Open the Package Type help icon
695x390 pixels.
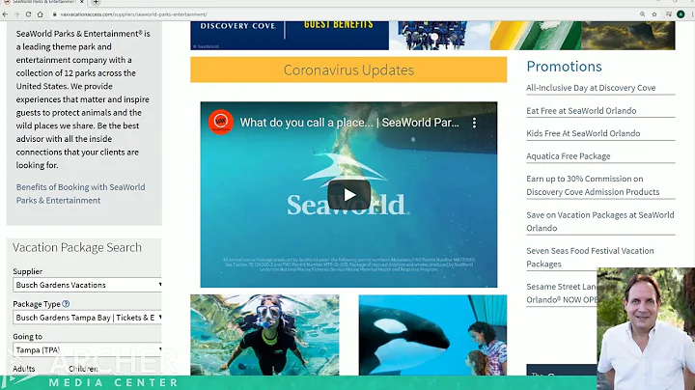click(66, 304)
